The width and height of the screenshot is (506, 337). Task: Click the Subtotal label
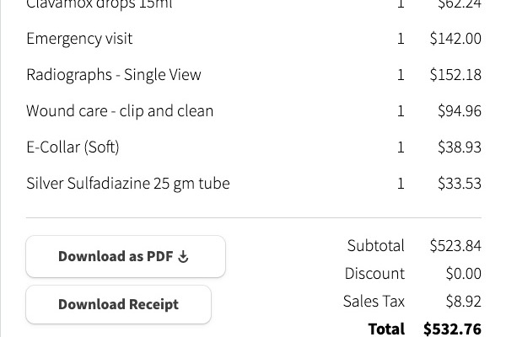[x=375, y=246]
